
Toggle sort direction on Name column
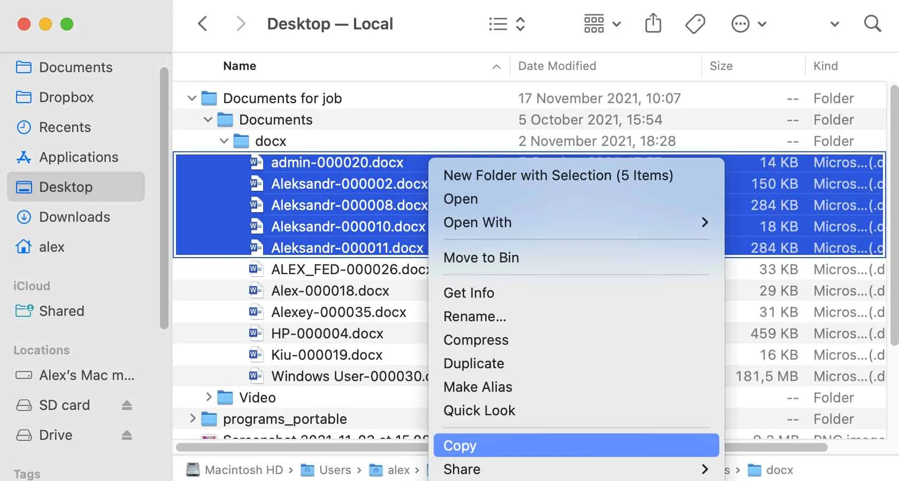496,66
